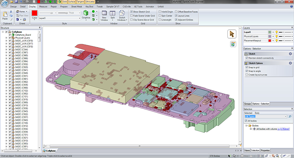The image size is (294, 158).
Task: Collapse the Sketch Options section
Action: (x=290, y=63)
